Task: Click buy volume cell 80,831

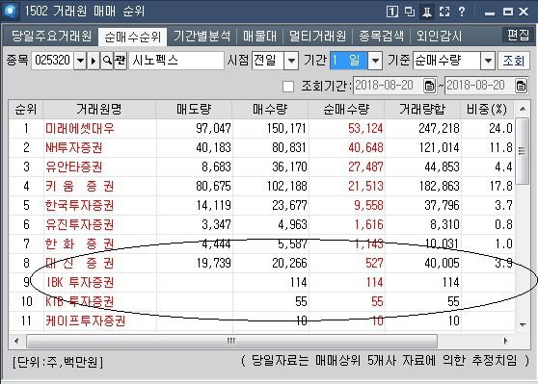Action: click(289, 147)
